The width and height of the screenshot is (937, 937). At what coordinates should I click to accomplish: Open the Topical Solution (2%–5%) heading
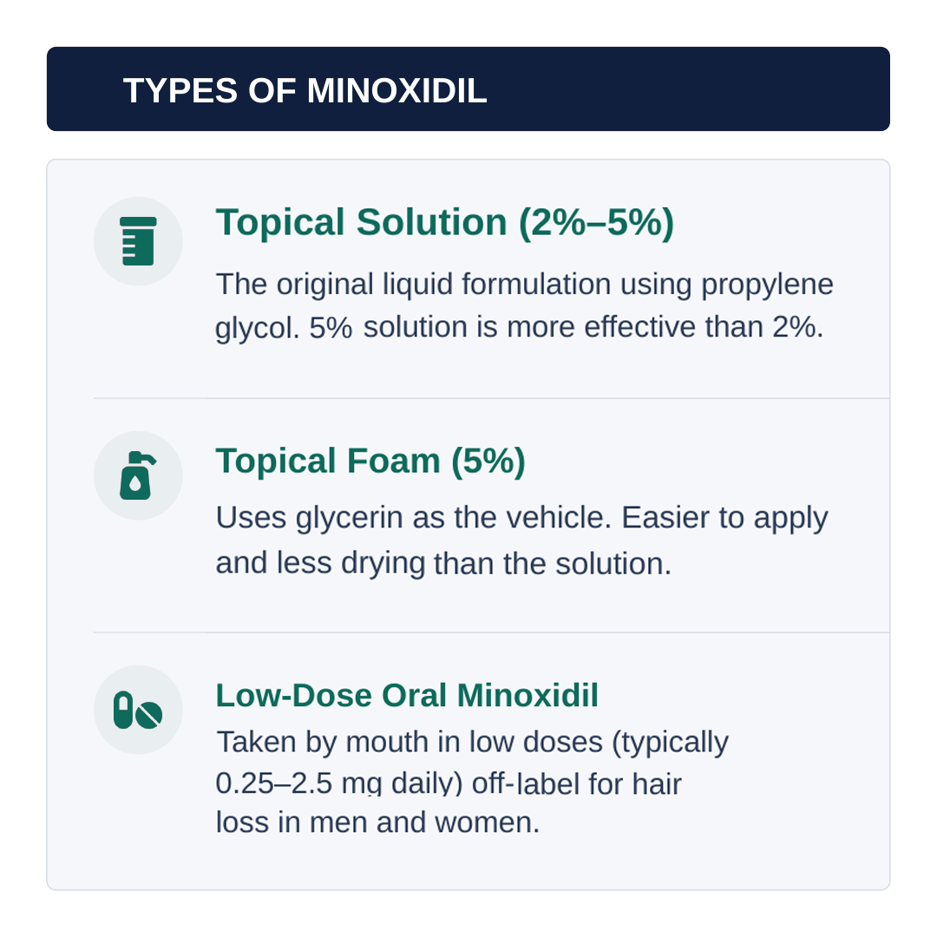click(444, 222)
